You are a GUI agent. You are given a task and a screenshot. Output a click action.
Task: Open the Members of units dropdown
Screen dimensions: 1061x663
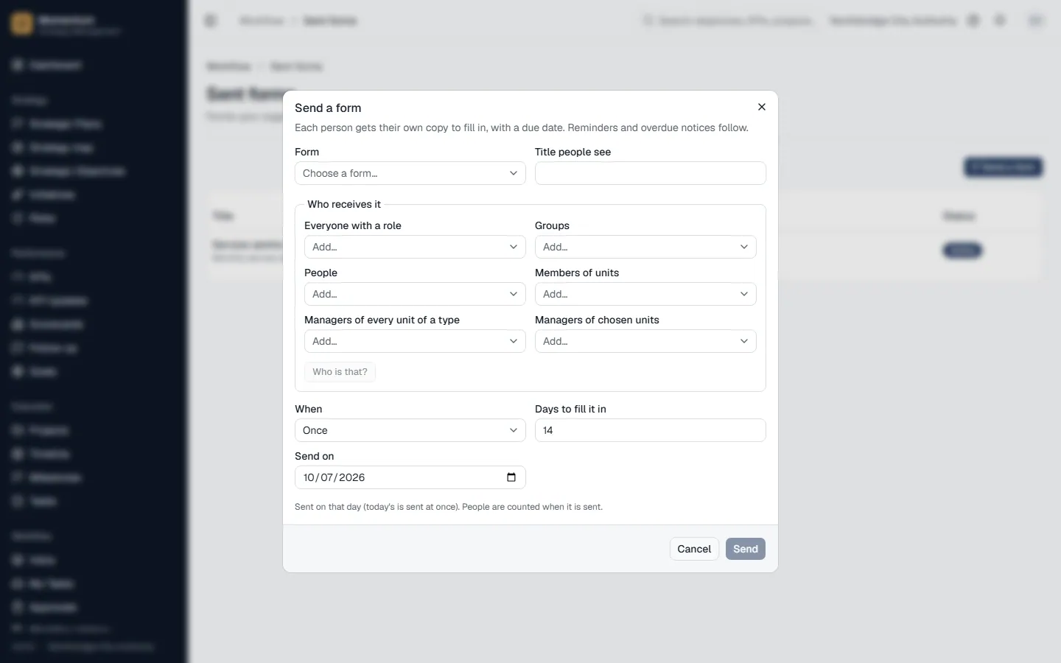645,294
